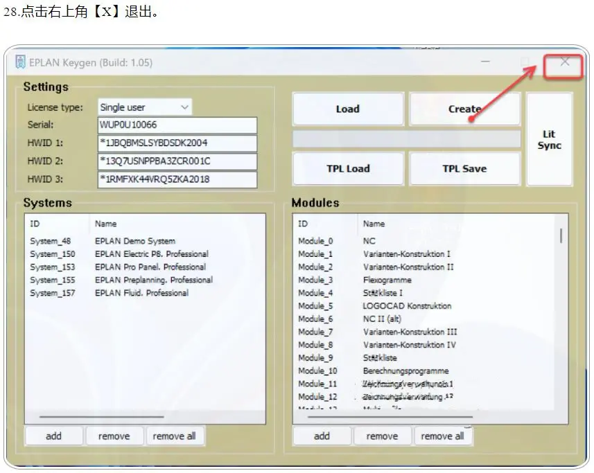
Task: Focus the HWID 2 field
Action: pyautogui.click(x=177, y=161)
